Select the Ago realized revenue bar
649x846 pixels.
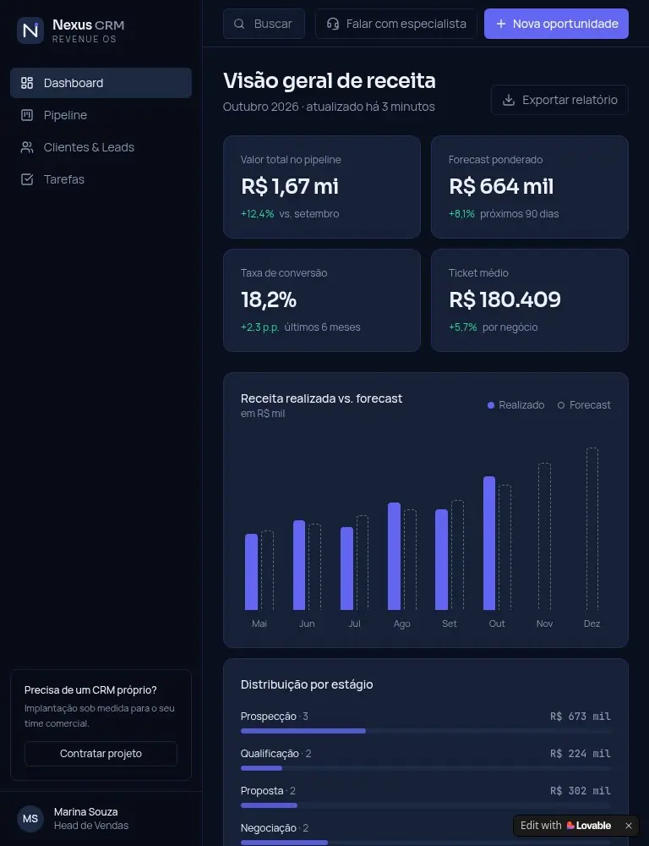[394, 557]
